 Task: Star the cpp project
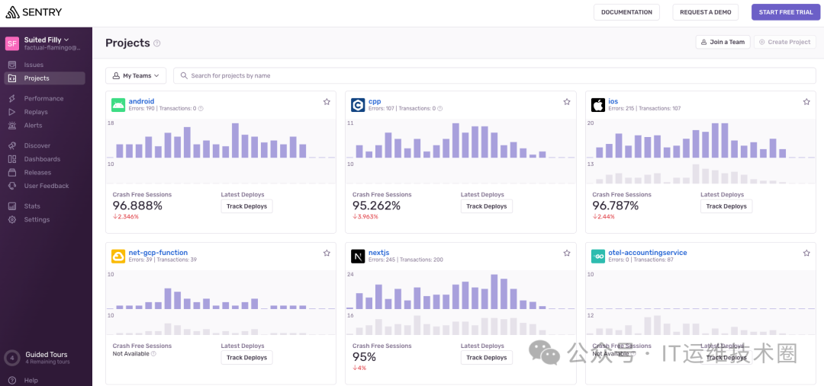point(566,102)
